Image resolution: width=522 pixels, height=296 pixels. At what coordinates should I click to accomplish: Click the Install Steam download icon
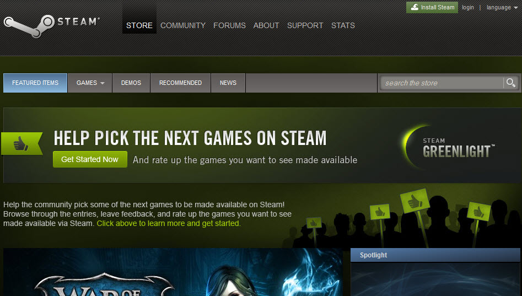(415, 7)
